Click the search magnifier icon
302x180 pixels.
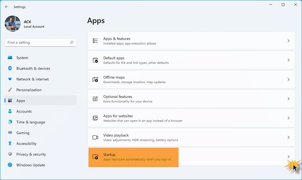tap(72, 43)
